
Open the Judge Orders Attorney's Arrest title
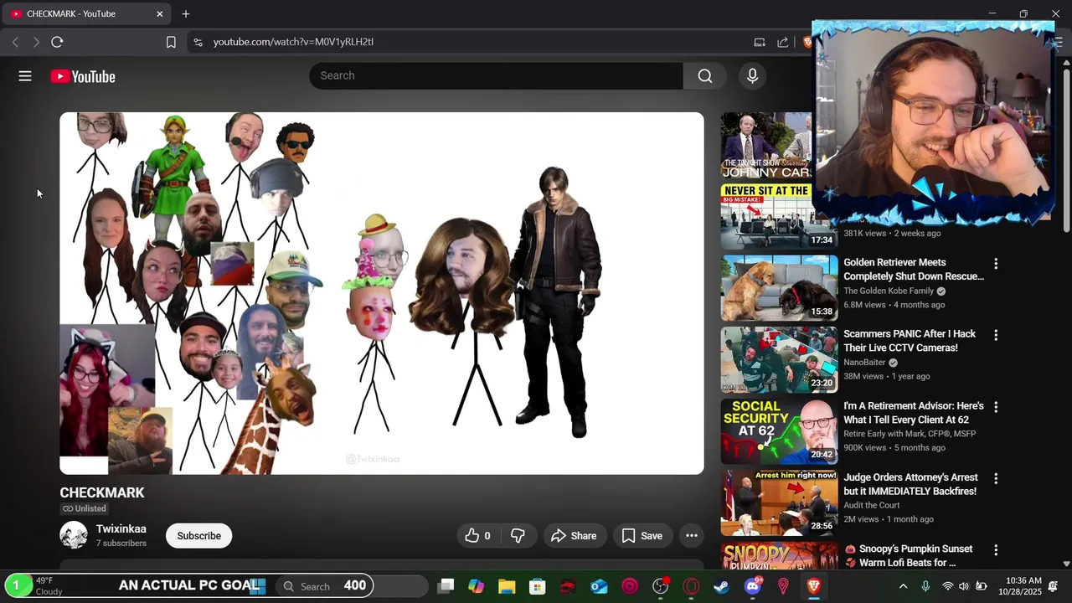(x=910, y=484)
